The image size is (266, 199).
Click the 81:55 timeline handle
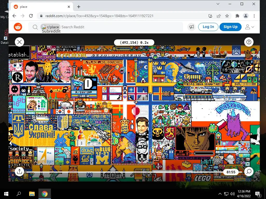[x=231, y=172]
